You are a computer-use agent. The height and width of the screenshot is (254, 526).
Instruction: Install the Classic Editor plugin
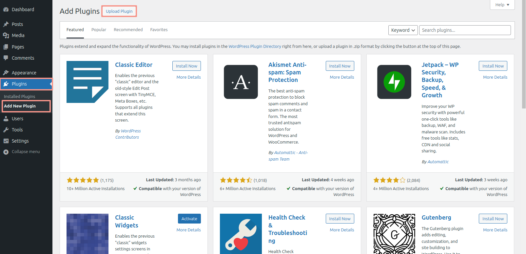[186, 66]
